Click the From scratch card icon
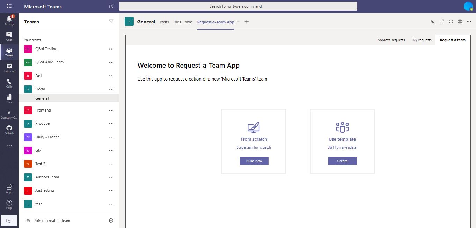 coord(254,127)
